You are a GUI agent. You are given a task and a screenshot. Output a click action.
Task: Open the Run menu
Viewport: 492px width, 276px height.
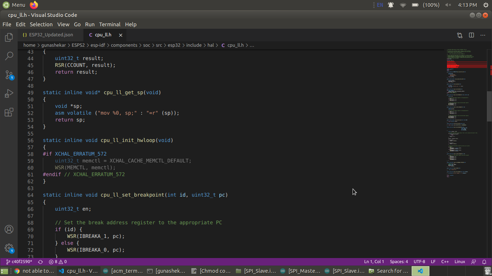point(90,24)
